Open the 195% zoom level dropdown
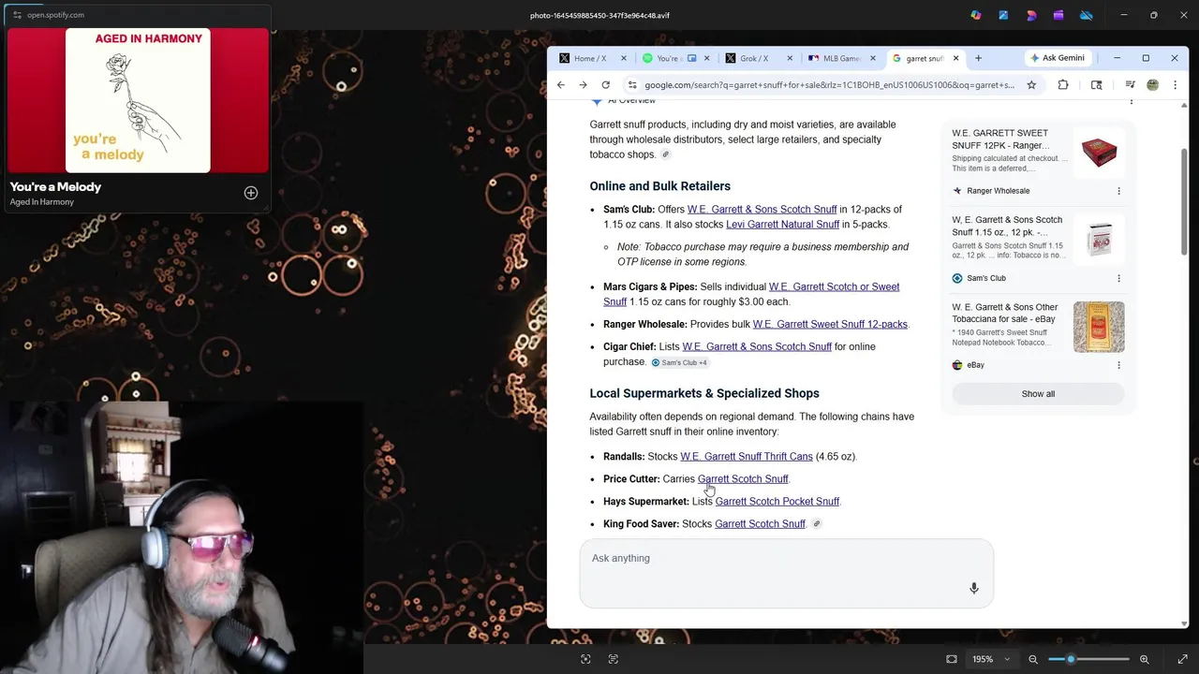This screenshot has height=674, width=1199. (991, 659)
